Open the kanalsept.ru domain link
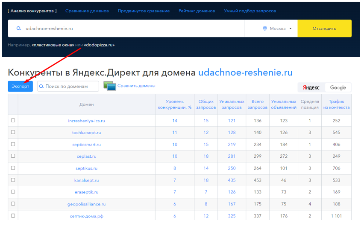Image resolution: width=364 pixels, height=234 pixels. (x=86, y=180)
